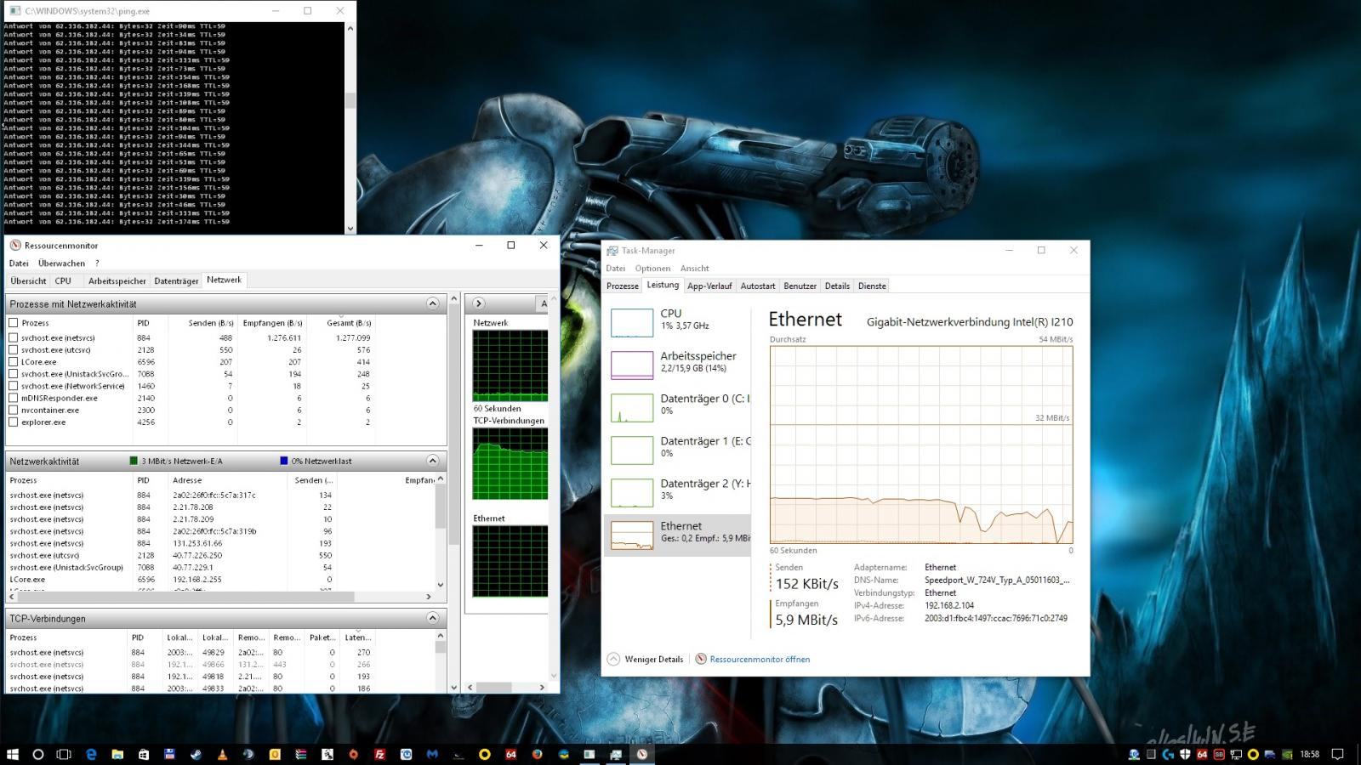
Task: Click the red 64 taskbar application icon
Action: [x=510, y=754]
